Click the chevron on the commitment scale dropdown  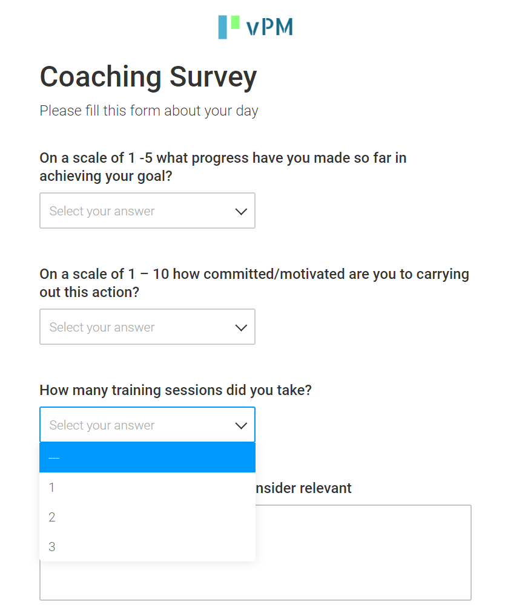(241, 327)
